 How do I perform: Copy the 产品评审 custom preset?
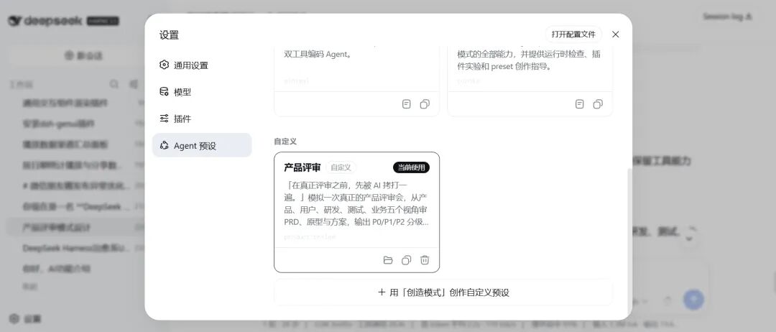click(x=406, y=260)
